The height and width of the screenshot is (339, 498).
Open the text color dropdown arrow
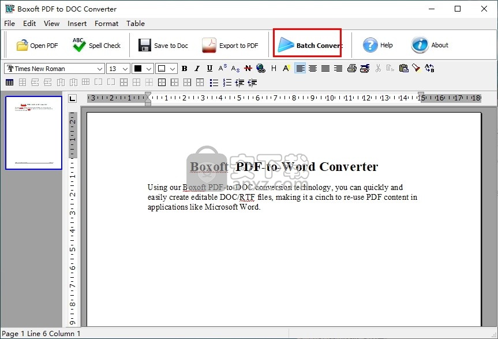[149, 69]
